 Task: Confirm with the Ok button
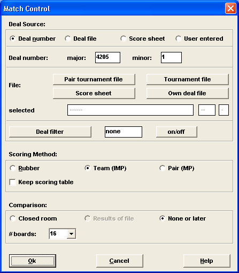(x=33, y=261)
